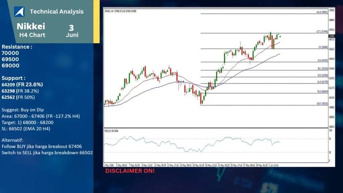Click the "Alternatif:" heading
This screenshot has width=343, height=193.
pos(12,140)
